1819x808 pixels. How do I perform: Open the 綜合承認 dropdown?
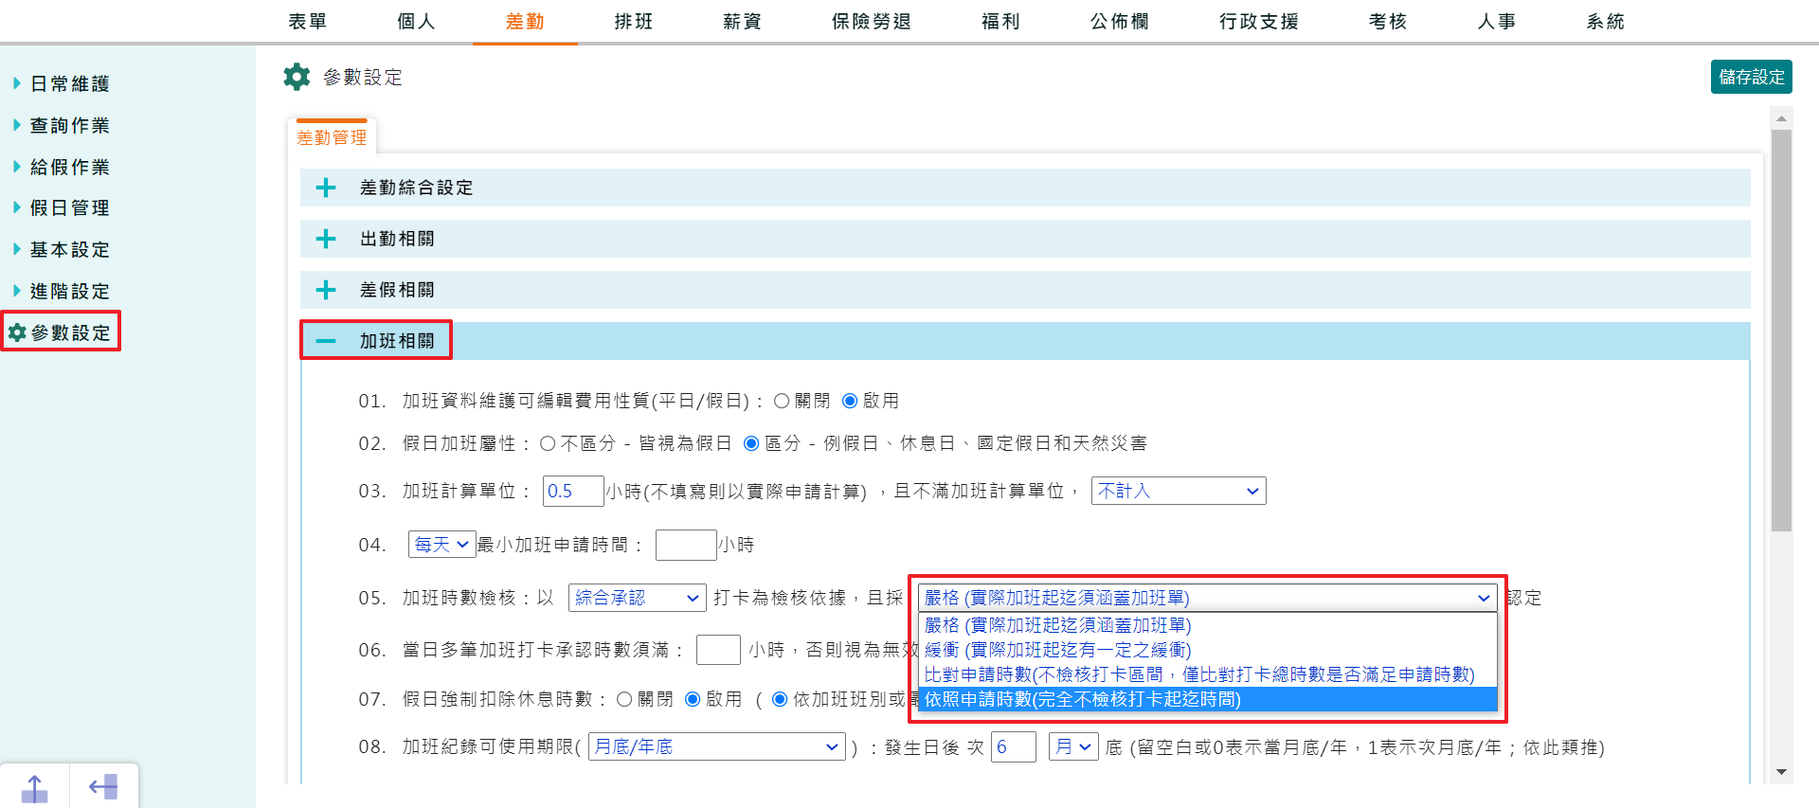pos(638,598)
